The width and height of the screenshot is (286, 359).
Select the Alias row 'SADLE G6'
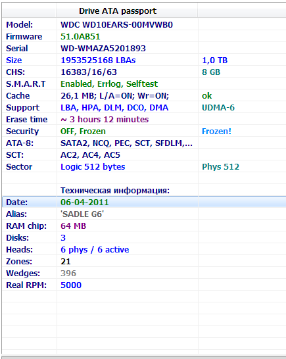pos(144,214)
